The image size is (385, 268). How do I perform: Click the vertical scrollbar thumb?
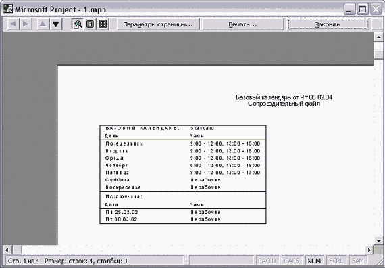tap(379, 51)
